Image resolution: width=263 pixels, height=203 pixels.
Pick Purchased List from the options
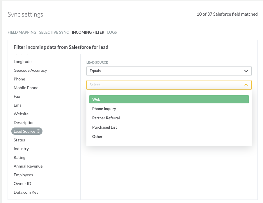coord(169,127)
